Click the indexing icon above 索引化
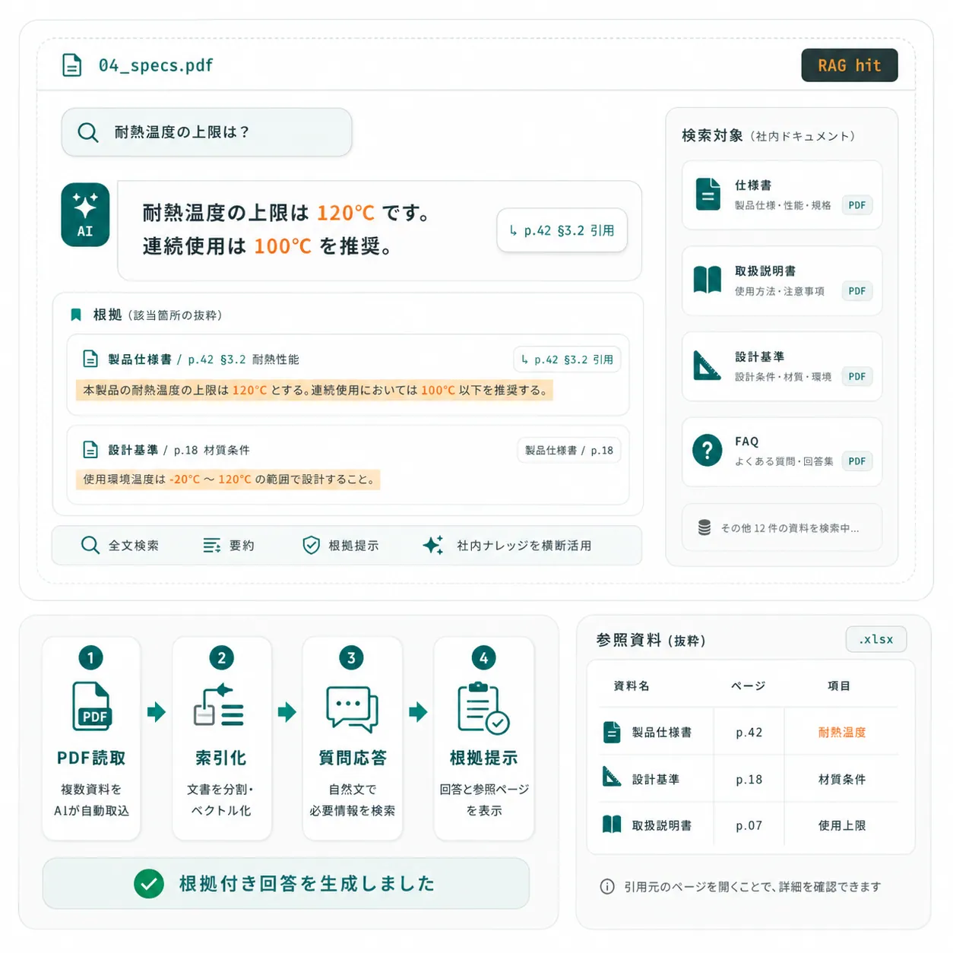 219,704
